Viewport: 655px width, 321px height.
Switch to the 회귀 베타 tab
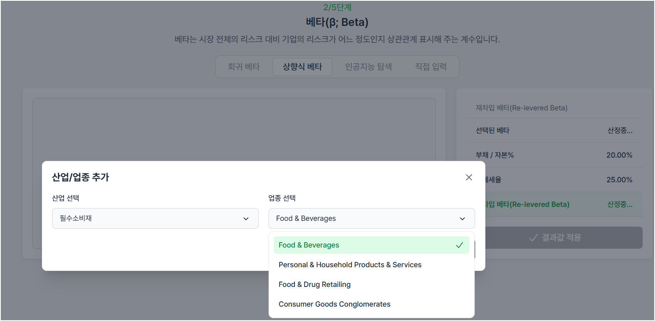coord(244,66)
